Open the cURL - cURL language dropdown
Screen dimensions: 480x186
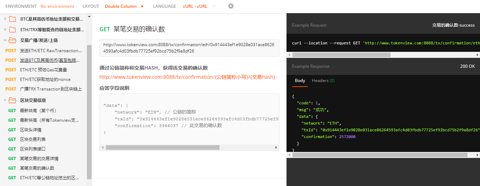pyautogui.click(x=199, y=6)
